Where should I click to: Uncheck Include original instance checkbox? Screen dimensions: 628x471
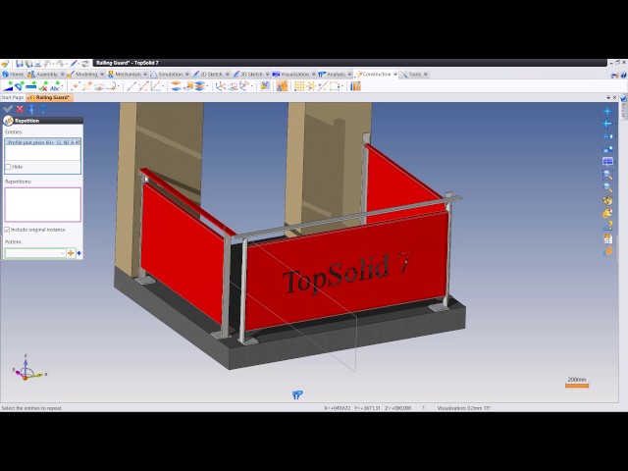[7, 230]
